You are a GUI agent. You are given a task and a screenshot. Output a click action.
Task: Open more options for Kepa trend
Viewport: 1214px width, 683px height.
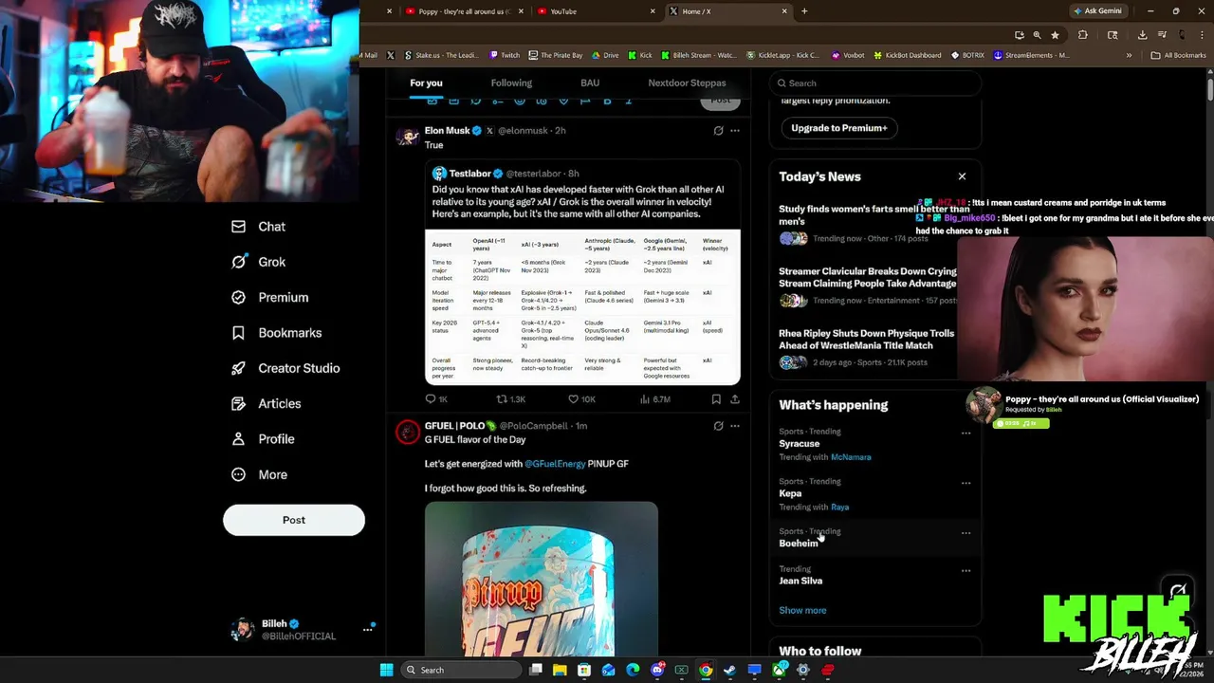coord(966,483)
